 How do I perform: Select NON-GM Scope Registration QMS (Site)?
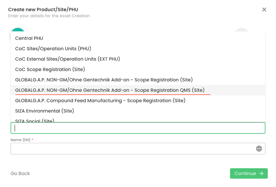[x=110, y=90]
